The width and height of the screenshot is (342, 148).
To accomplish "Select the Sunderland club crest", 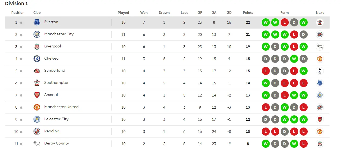I will point(37,71).
